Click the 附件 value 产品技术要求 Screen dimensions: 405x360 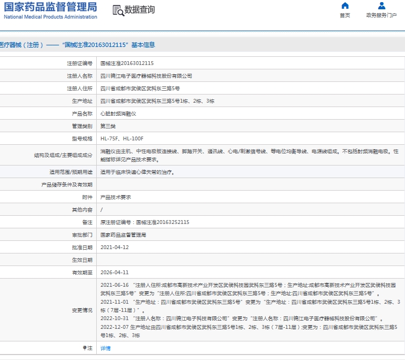click(x=116, y=197)
